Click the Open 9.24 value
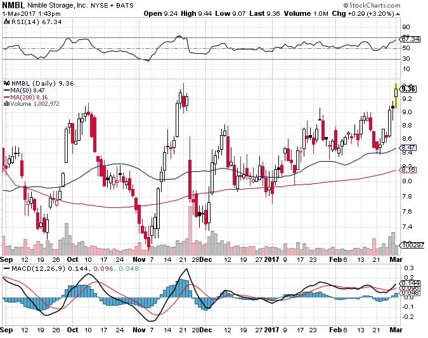 tap(160, 14)
